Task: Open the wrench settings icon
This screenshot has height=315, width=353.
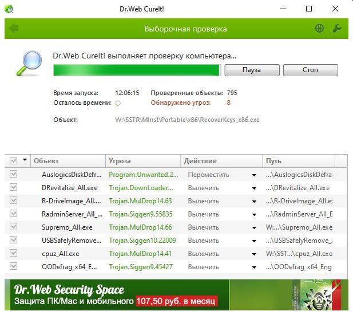Action: (337, 29)
